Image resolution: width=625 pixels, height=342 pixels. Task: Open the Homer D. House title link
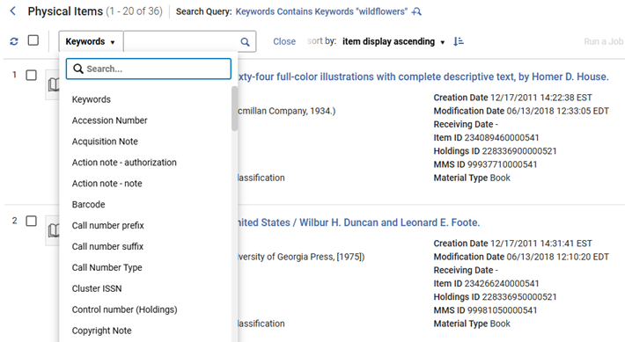click(423, 76)
